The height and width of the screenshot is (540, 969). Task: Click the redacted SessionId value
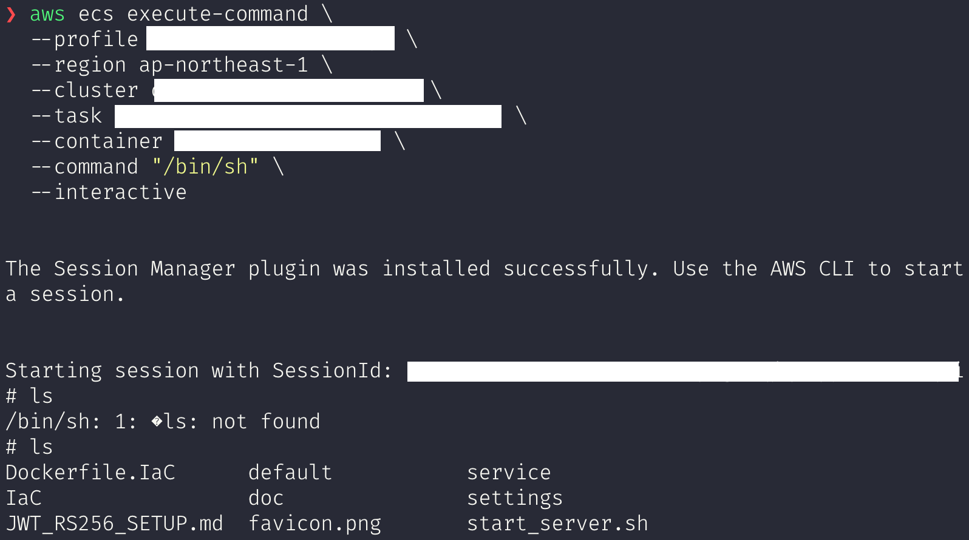683,371
